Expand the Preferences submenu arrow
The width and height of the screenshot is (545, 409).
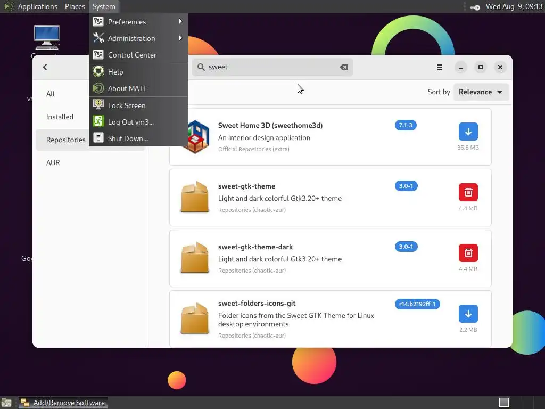(x=180, y=21)
